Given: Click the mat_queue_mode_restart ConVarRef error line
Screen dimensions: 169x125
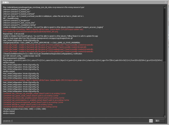Looking at the screenshot, I should coord(31,96).
